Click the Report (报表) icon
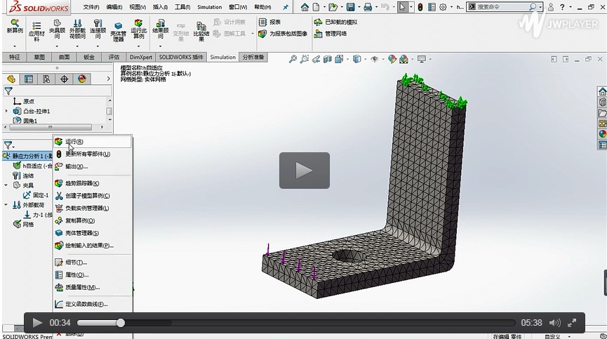 (x=263, y=22)
